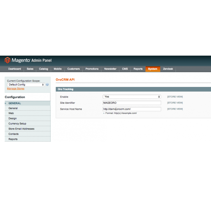Screen dimensions: 211x197
Task: Open the Mobile menu
Action: [x=58, y=69]
